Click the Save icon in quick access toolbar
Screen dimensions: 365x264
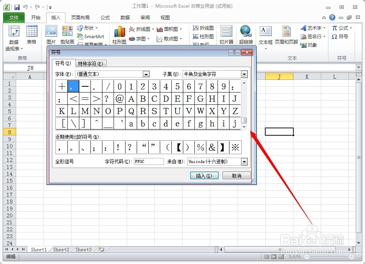pos(17,7)
